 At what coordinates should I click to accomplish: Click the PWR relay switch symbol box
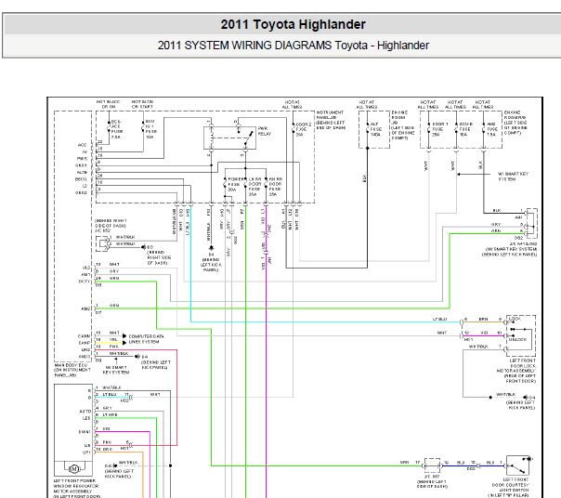pos(229,138)
